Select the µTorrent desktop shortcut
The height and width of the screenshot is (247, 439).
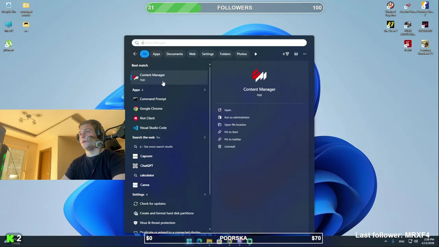coord(9,46)
